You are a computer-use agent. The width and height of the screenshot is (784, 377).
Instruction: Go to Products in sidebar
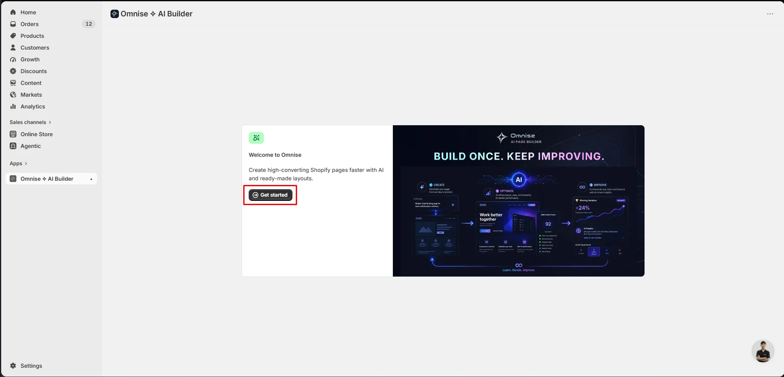32,36
